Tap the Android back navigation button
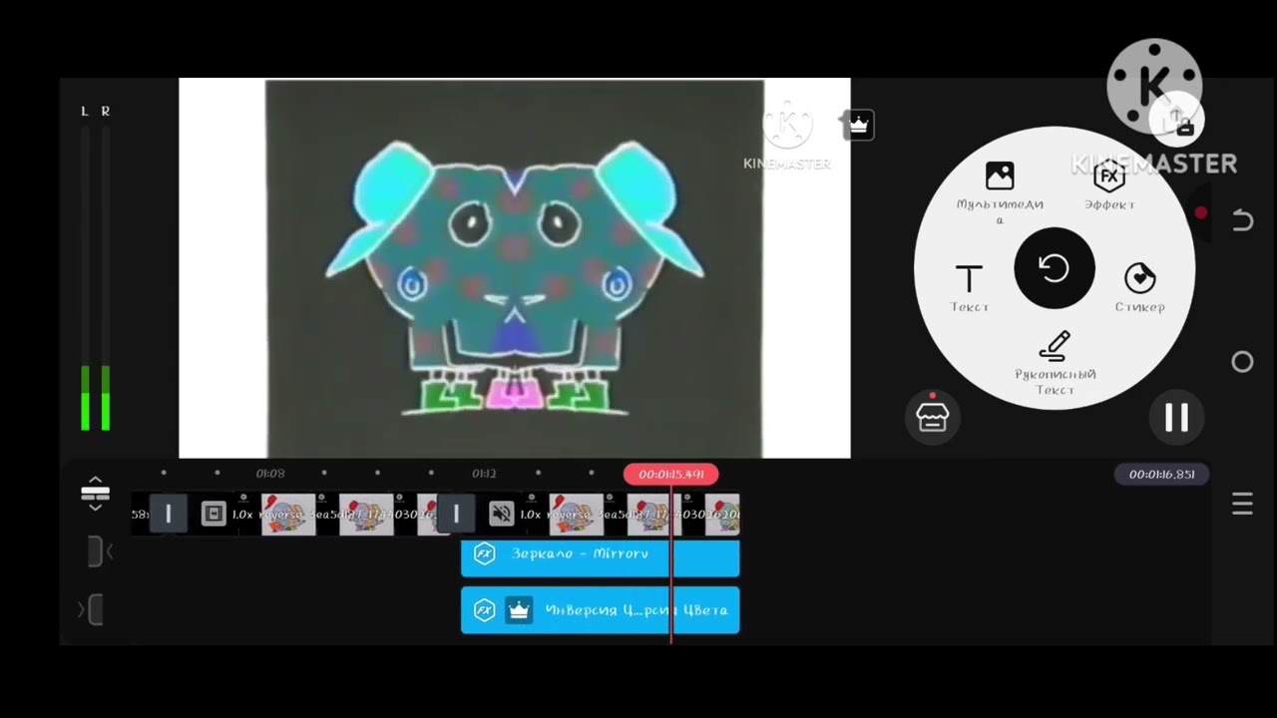 pyautogui.click(x=1242, y=220)
